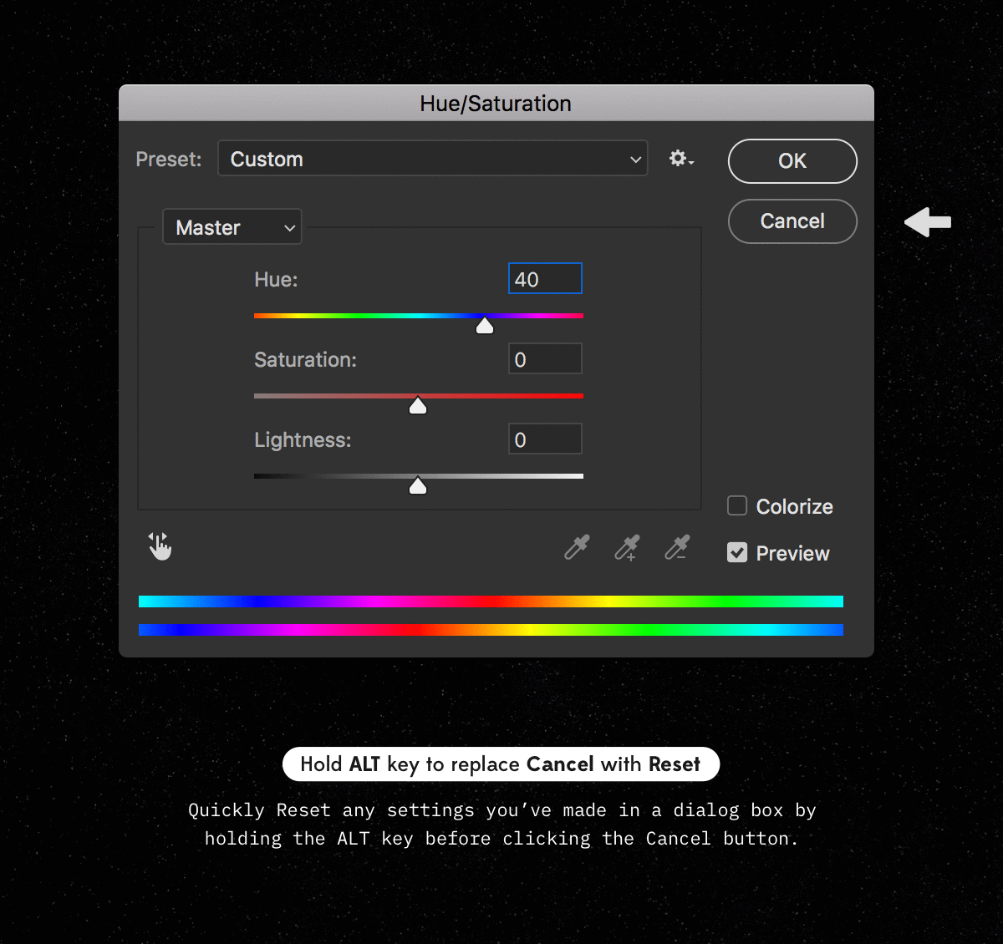Screen dimensions: 1003x944
Task: Click the Hue/Saturation dialog title
Action: pos(496,104)
